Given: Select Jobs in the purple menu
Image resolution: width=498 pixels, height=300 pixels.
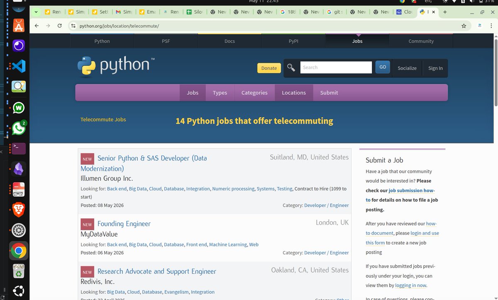Looking at the screenshot, I should [193, 93].
